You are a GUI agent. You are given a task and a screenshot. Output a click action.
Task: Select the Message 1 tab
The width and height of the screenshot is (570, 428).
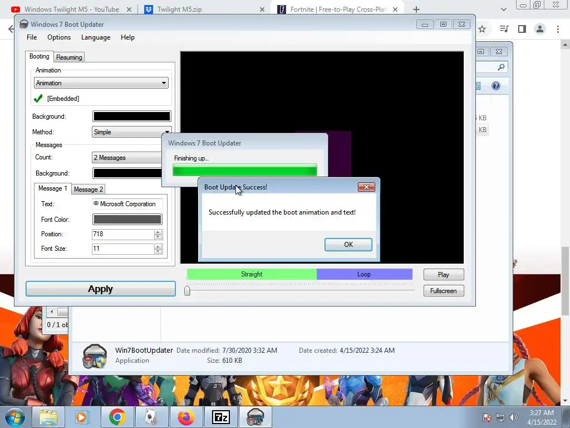[x=53, y=188]
